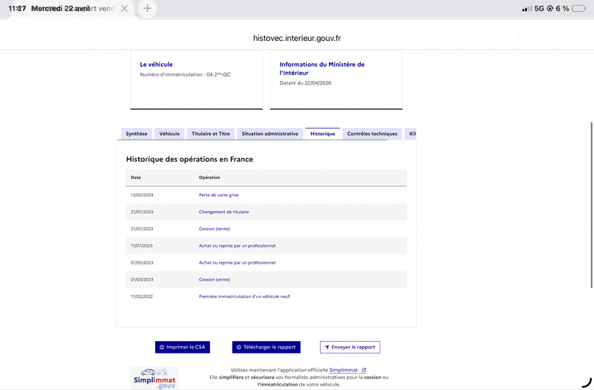Tap the Safari share icon
The image size is (594, 390).
coord(520,39)
